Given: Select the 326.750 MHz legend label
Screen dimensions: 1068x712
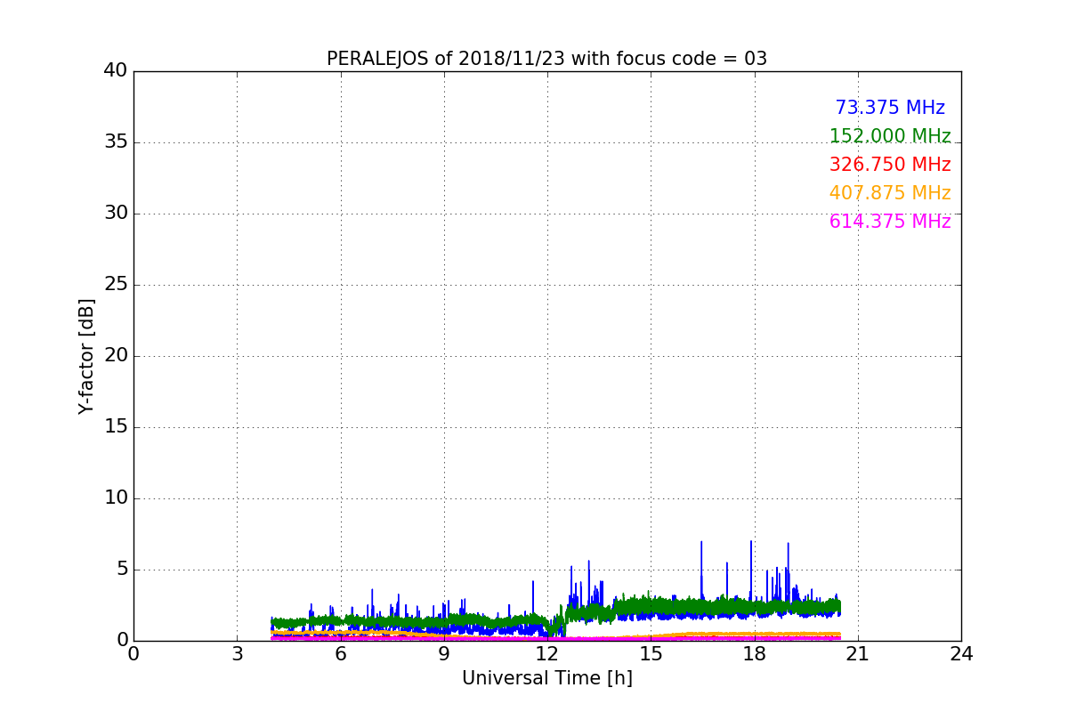Looking at the screenshot, I should coord(890,165).
